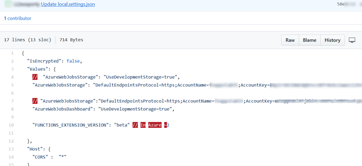362x166 pixels.
Task: Open the Raw file view
Action: [290, 40]
